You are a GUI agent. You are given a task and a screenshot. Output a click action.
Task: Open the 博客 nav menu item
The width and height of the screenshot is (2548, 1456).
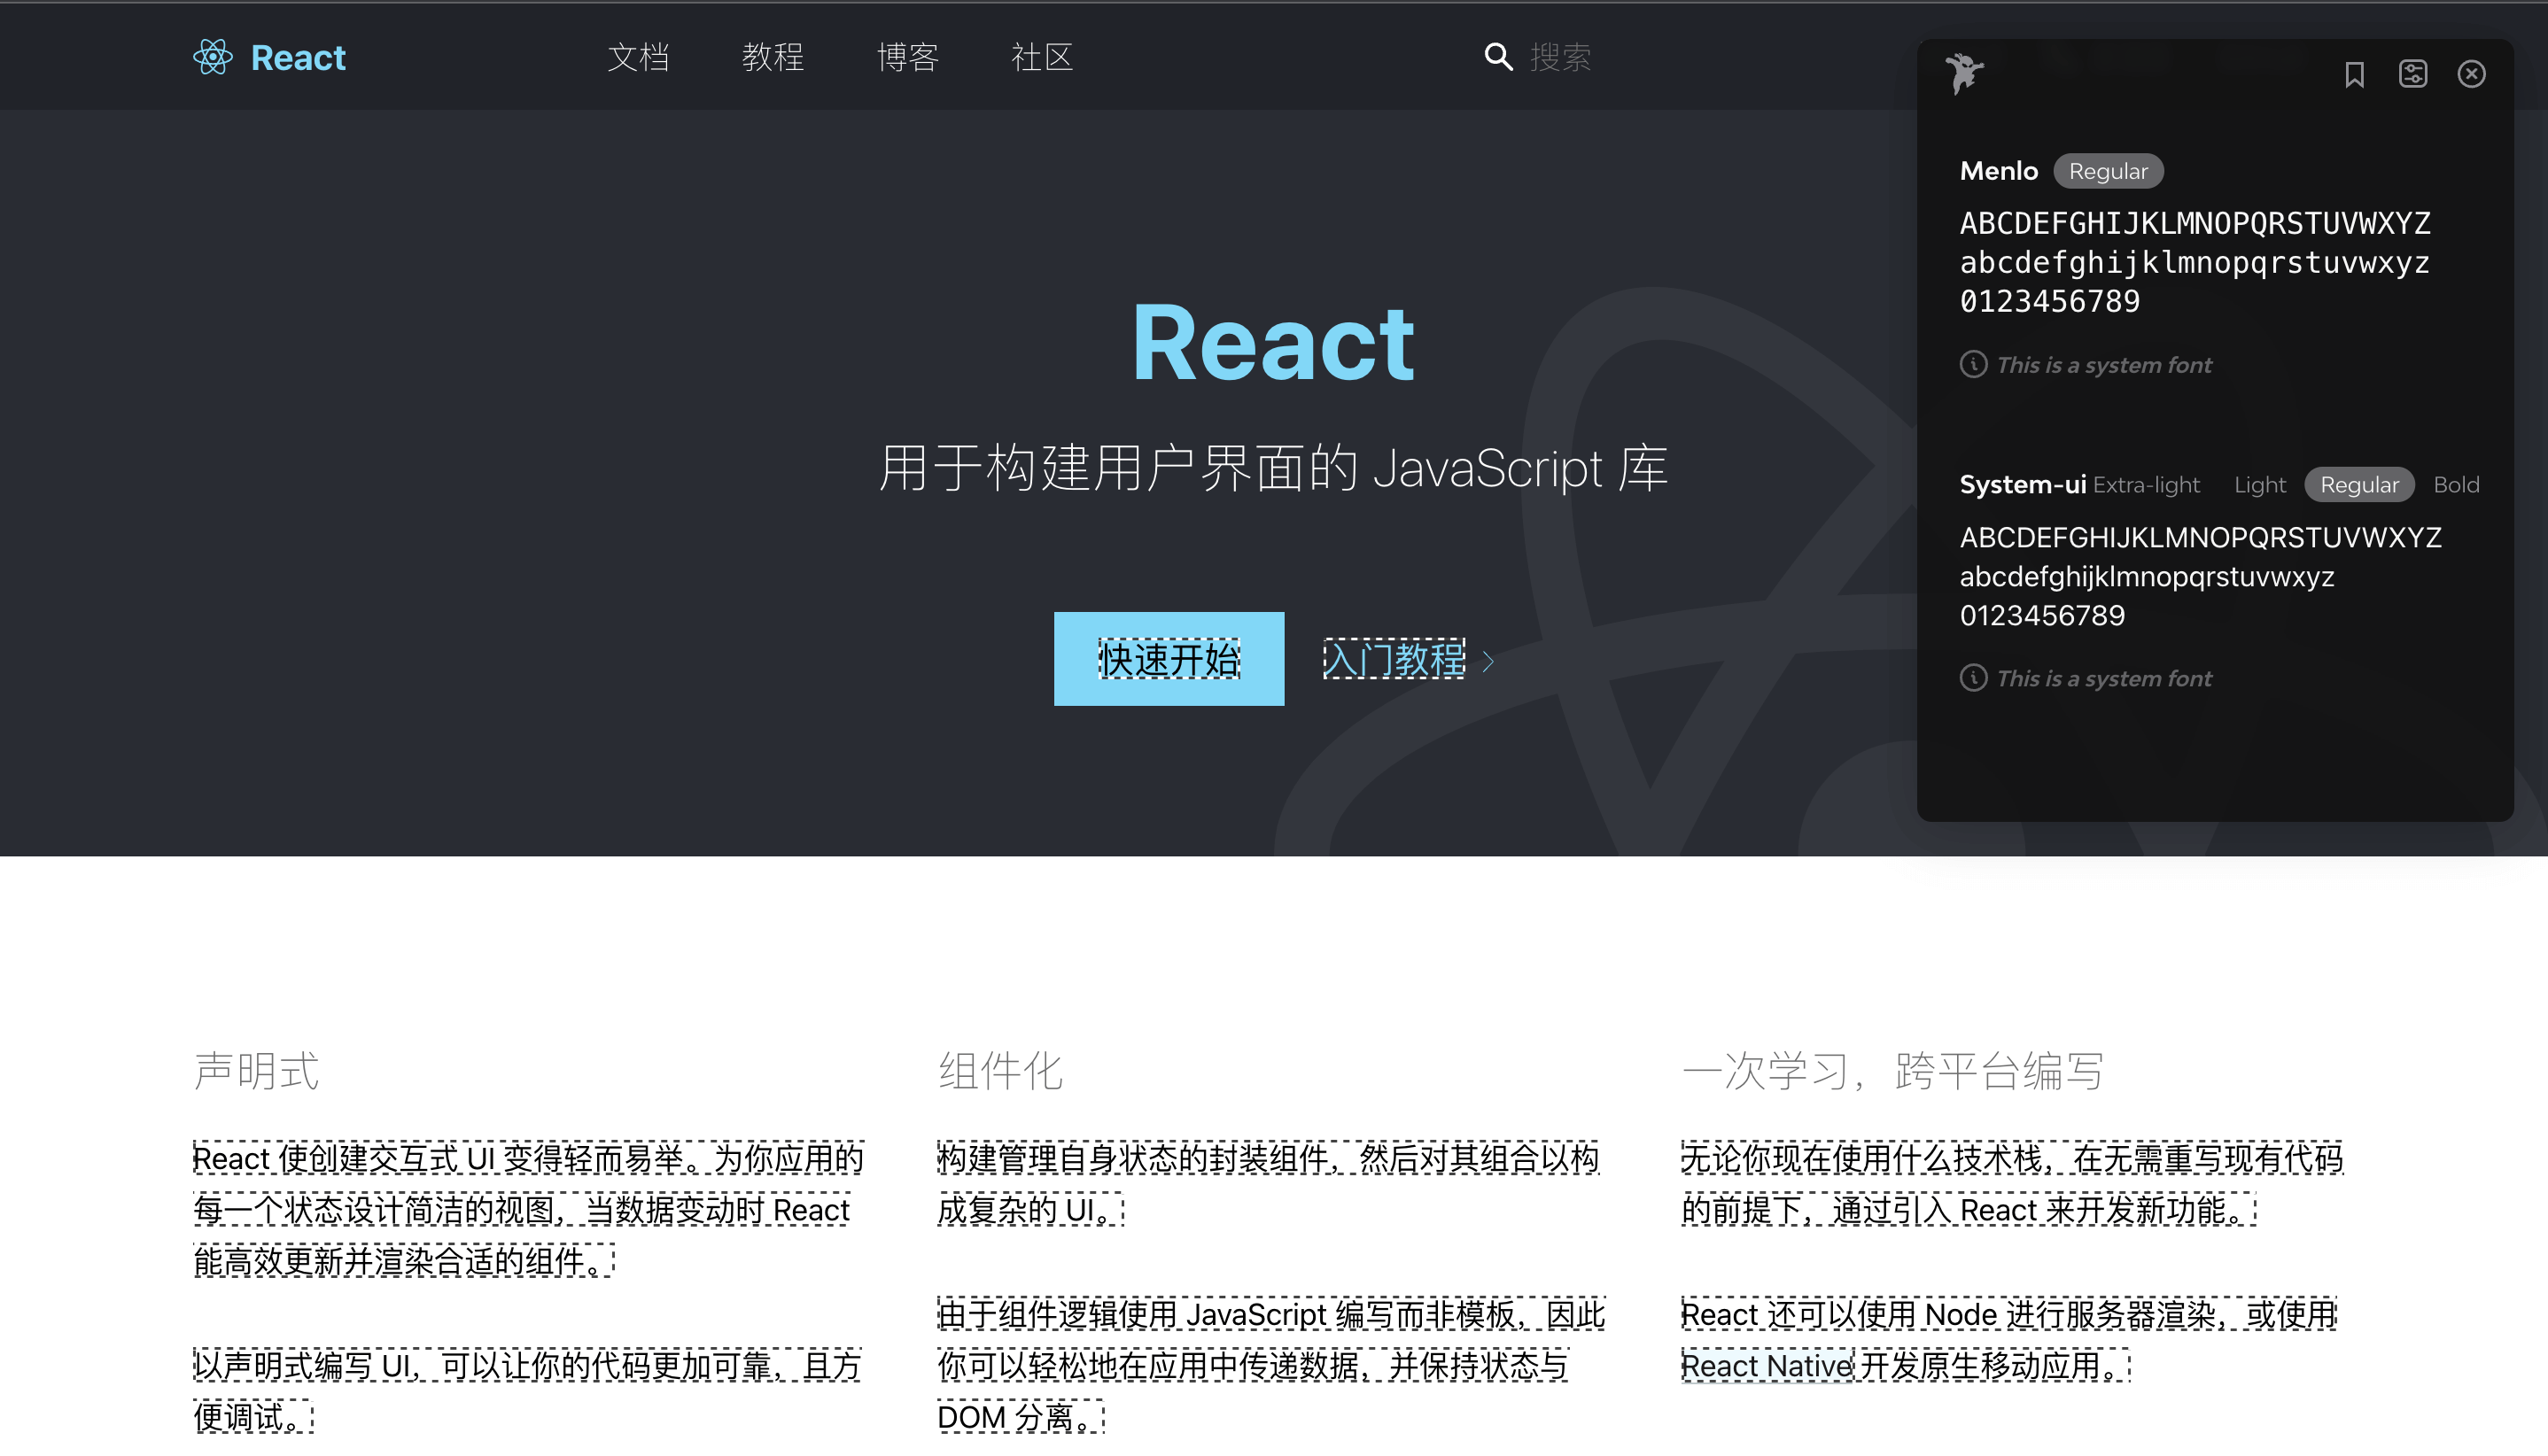click(x=907, y=57)
